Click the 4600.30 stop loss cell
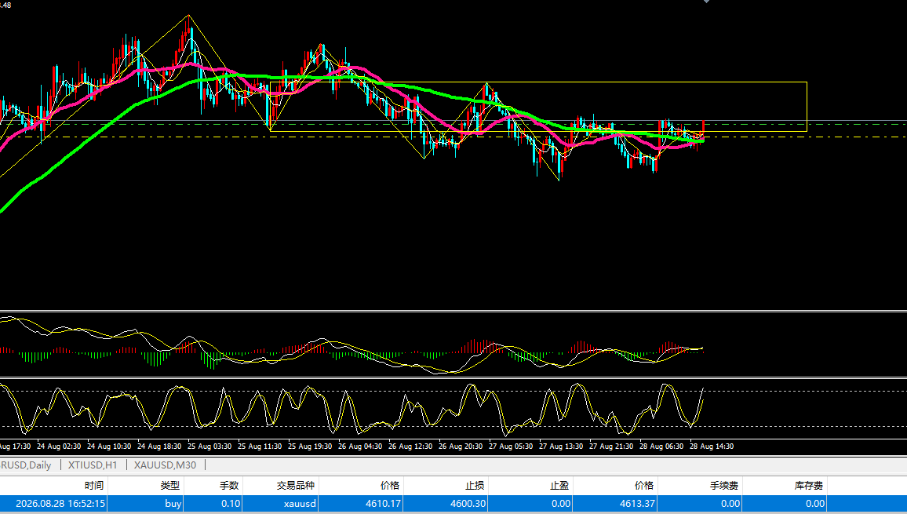Image resolution: width=907 pixels, height=514 pixels. (468, 504)
